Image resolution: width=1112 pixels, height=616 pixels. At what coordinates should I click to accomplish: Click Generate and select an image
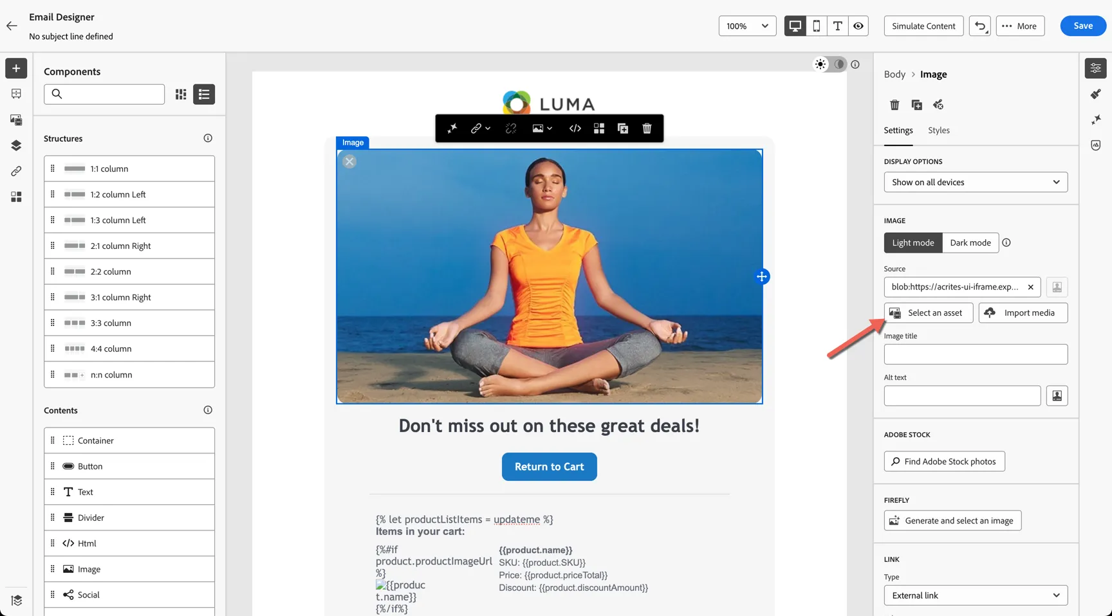click(952, 521)
